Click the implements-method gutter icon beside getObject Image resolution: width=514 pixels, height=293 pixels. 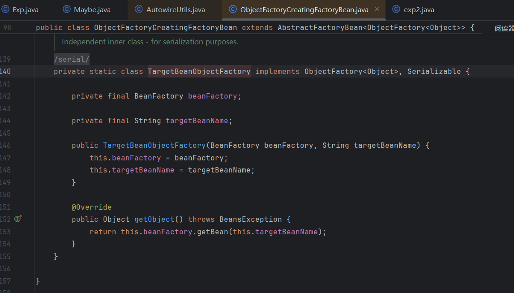[x=18, y=219]
